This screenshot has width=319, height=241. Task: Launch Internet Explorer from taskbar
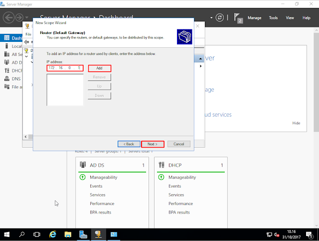pyautogui.click(x=53, y=235)
